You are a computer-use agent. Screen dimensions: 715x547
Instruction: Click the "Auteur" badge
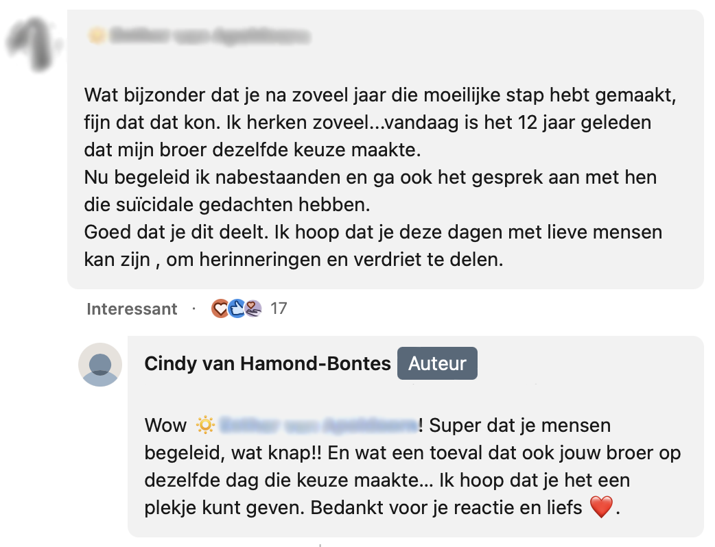click(437, 364)
